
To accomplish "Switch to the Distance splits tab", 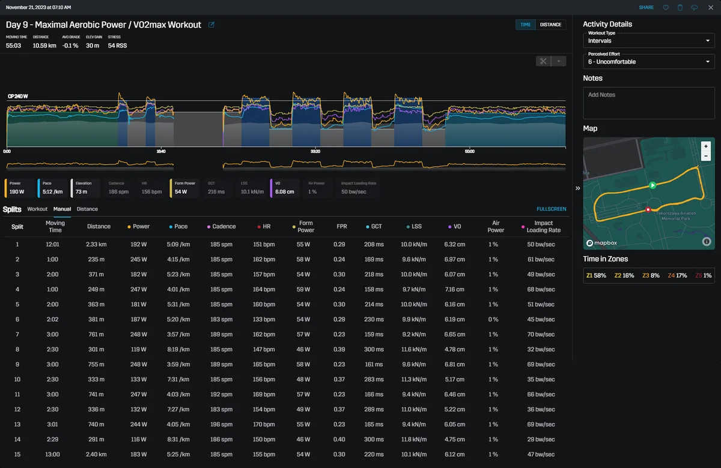I will click(87, 209).
